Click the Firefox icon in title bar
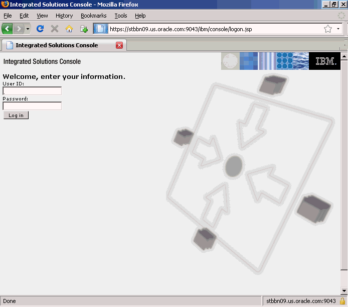Image resolution: width=348 pixels, height=307 pixels. point(5,4)
